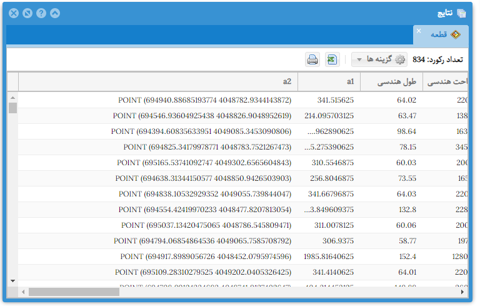Image resolution: width=480 pixels, height=306 pixels.
Task: Click the طول هندسی column header
Action: (x=401, y=81)
